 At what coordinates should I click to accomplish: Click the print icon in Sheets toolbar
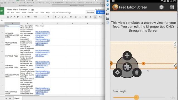click(x=8, y=17)
